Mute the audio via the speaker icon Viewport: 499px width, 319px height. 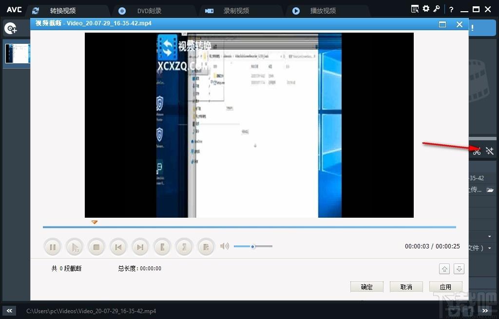click(x=224, y=246)
